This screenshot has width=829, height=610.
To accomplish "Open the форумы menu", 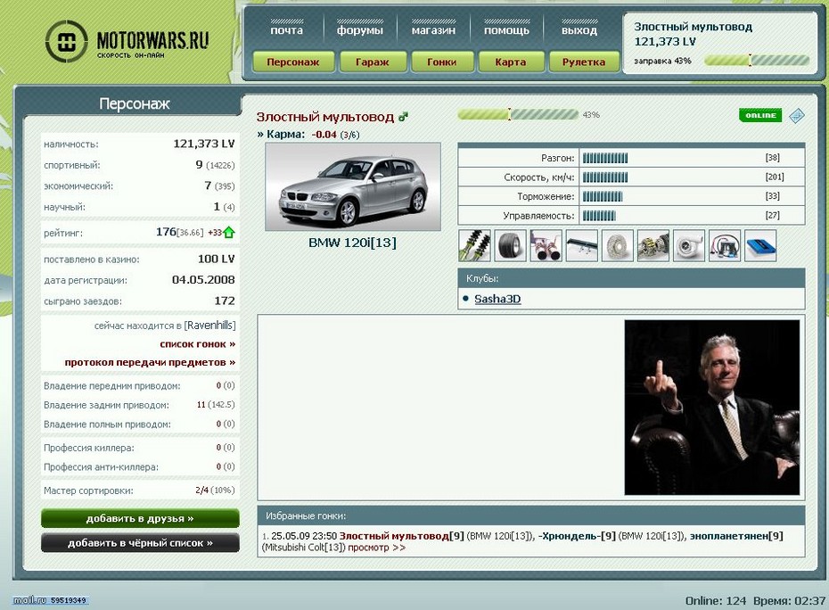I will 360,30.
